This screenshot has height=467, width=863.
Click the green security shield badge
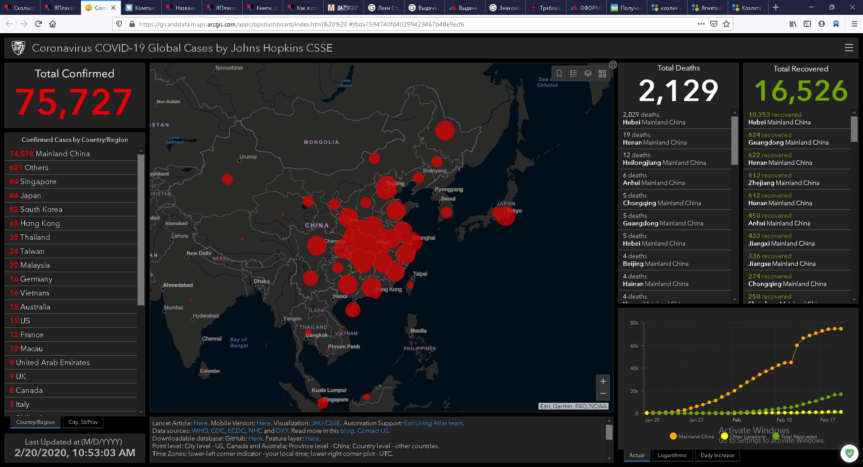point(850,454)
